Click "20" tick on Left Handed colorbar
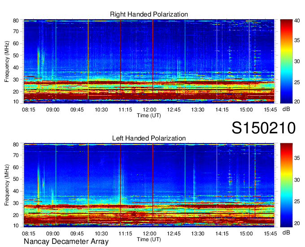 pos(297,223)
